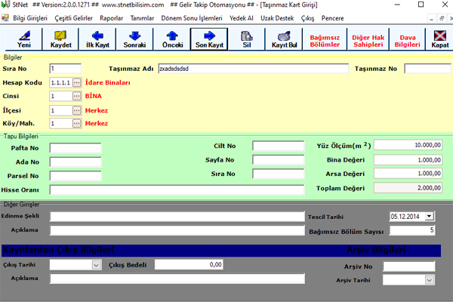
Task: Expand the Arşiv Tarihi dropdown
Action: tap(430, 279)
